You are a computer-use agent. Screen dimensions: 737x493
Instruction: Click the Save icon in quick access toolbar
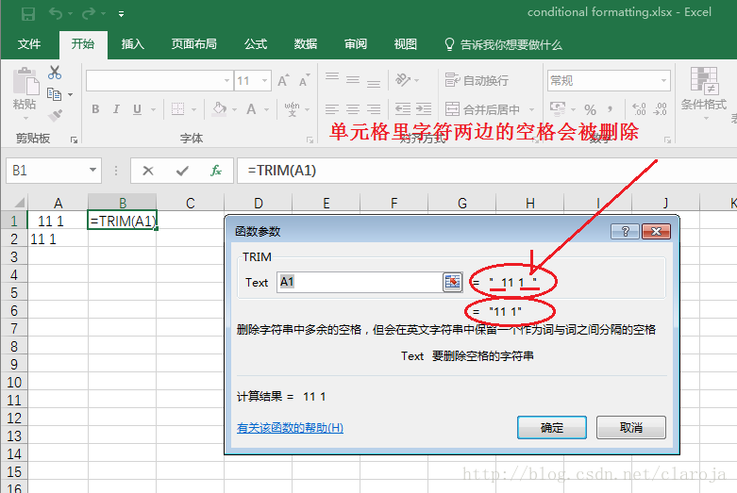27,13
